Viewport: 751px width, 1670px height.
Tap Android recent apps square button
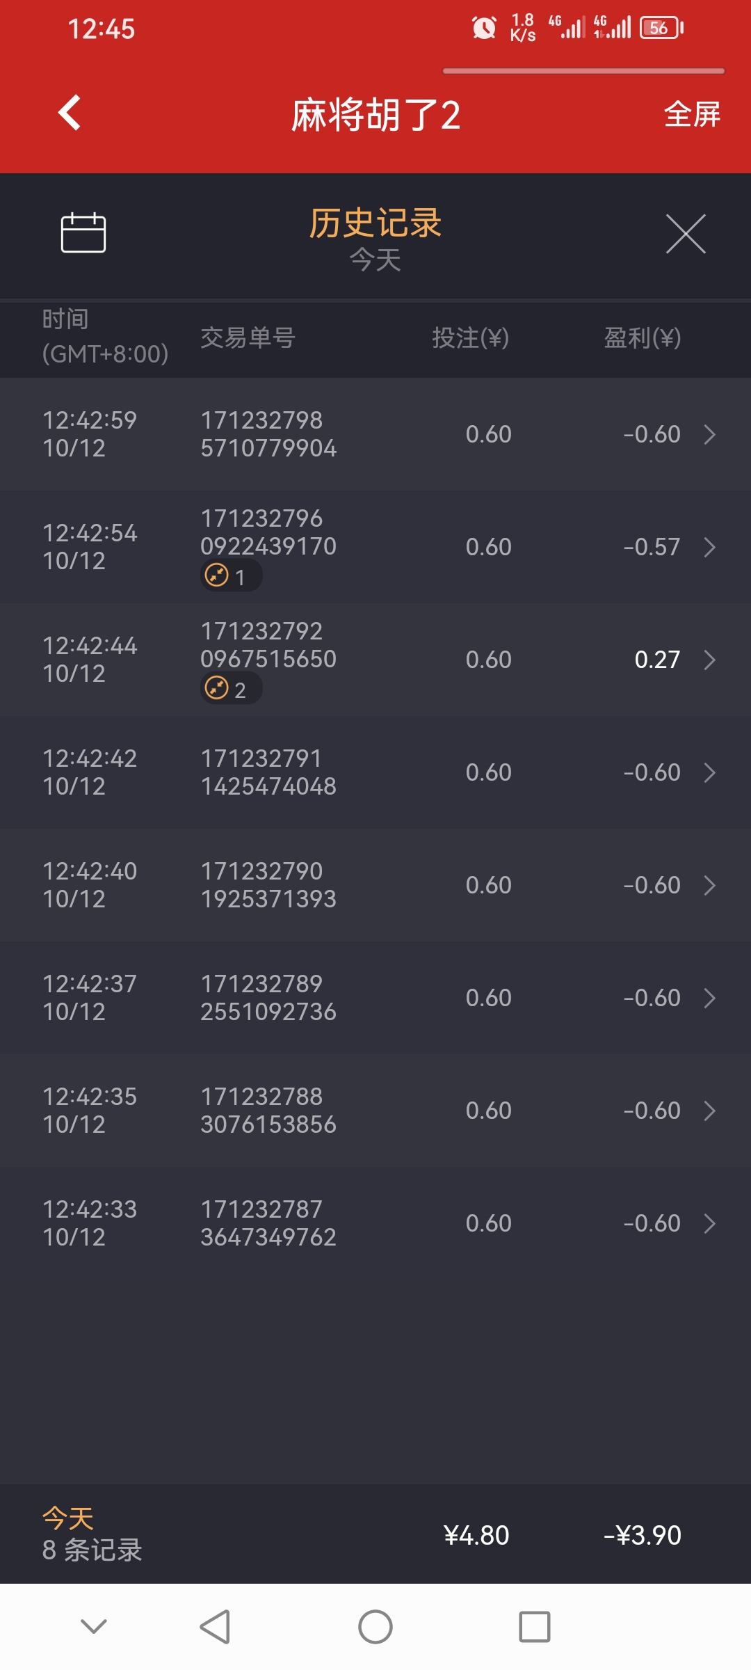[x=535, y=1627]
